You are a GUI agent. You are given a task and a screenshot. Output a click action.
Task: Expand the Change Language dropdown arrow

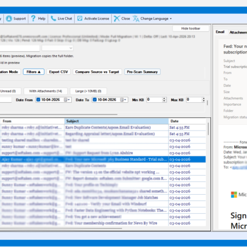point(171,19)
